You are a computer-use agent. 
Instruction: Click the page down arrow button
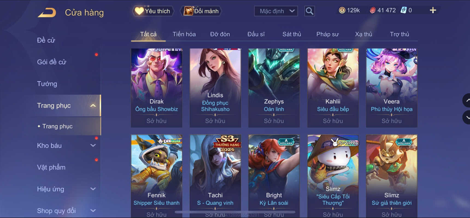(466, 117)
